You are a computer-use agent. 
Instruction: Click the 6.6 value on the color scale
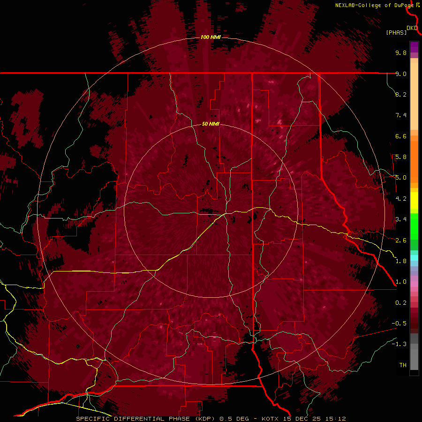click(x=401, y=136)
